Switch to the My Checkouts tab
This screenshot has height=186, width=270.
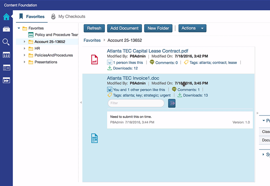[x=68, y=17]
